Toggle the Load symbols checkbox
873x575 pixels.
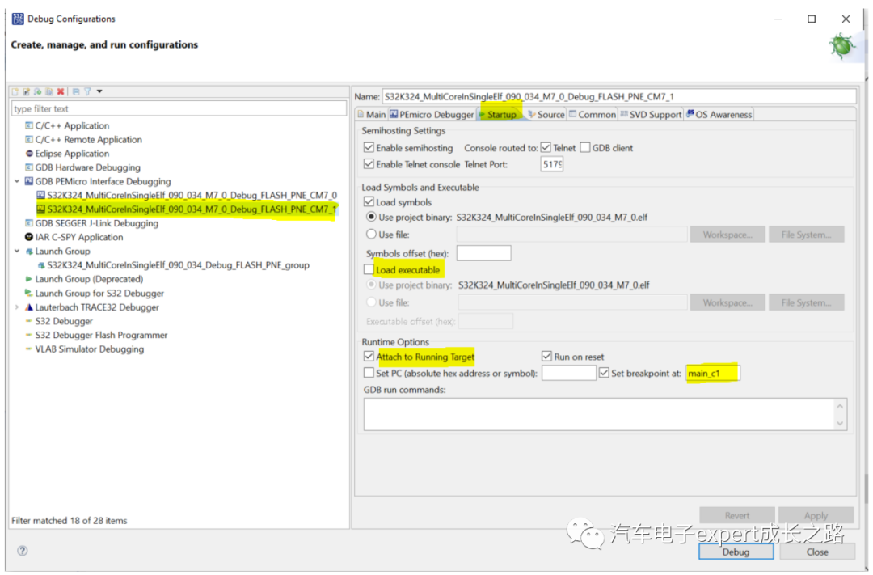(369, 201)
